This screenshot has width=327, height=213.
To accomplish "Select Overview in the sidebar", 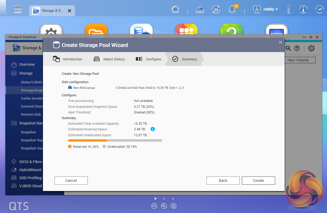I will coord(27,65).
